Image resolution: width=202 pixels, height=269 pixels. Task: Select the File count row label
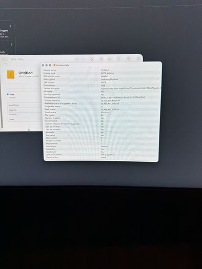point(50,115)
